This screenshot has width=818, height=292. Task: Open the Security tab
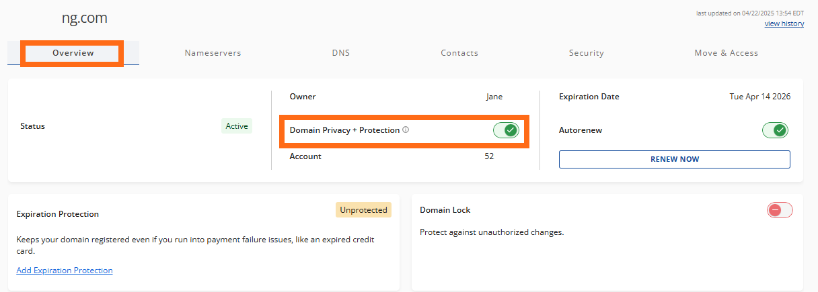pyautogui.click(x=586, y=53)
